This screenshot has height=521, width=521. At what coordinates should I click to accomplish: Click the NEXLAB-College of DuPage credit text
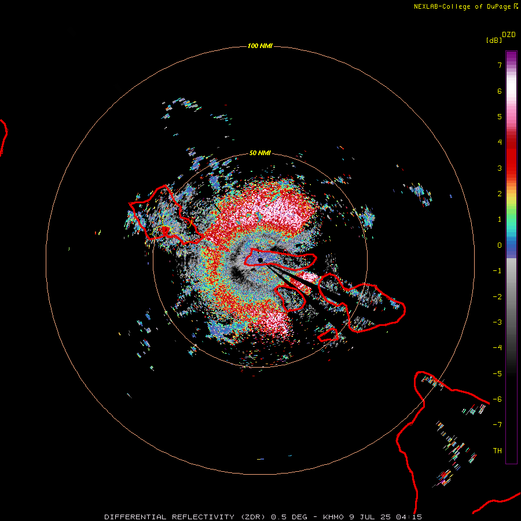(x=465, y=6)
